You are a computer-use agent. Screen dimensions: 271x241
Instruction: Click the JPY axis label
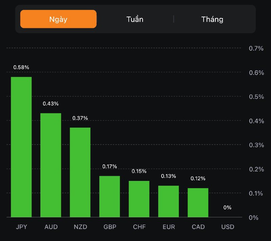(x=21, y=227)
